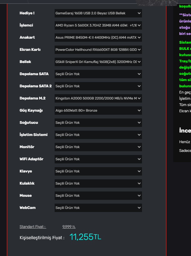Open the Kulaklık headset dropdown

coord(98,184)
